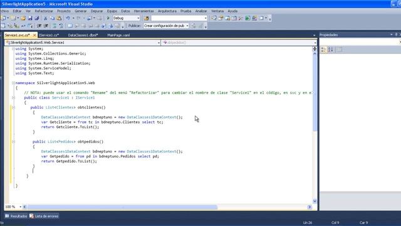Open the search combo box dropdown
The image size is (401, 226).
(x=206, y=18)
